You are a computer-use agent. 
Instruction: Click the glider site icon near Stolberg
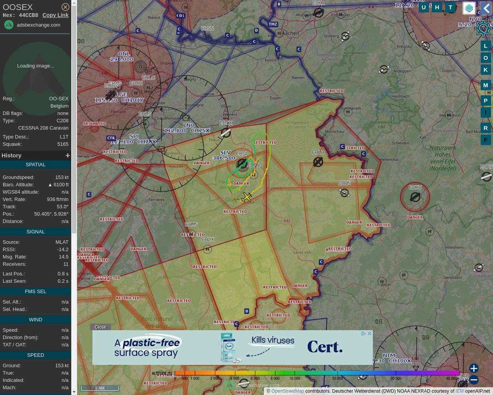[346, 36]
